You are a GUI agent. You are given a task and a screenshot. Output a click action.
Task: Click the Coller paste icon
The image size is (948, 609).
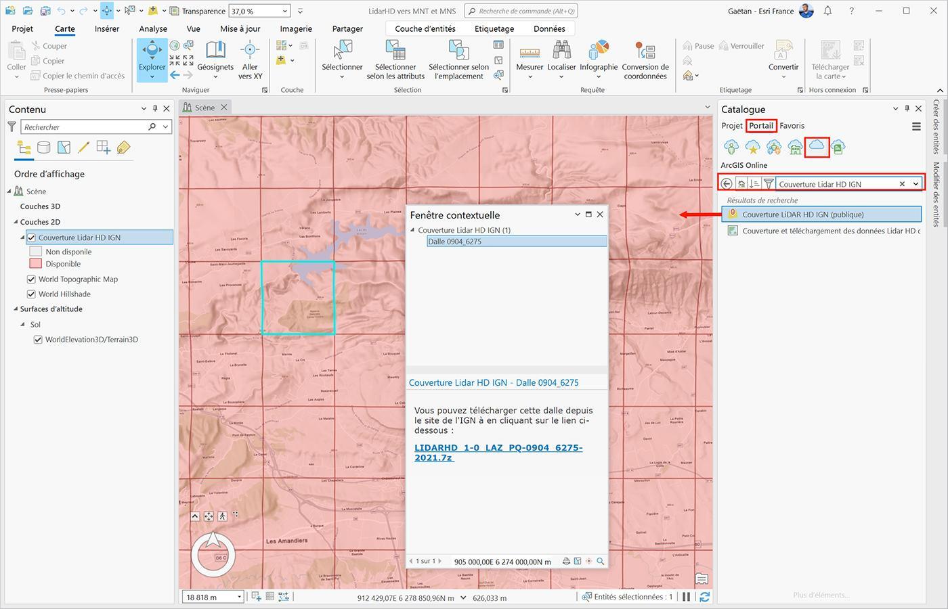(x=16, y=55)
